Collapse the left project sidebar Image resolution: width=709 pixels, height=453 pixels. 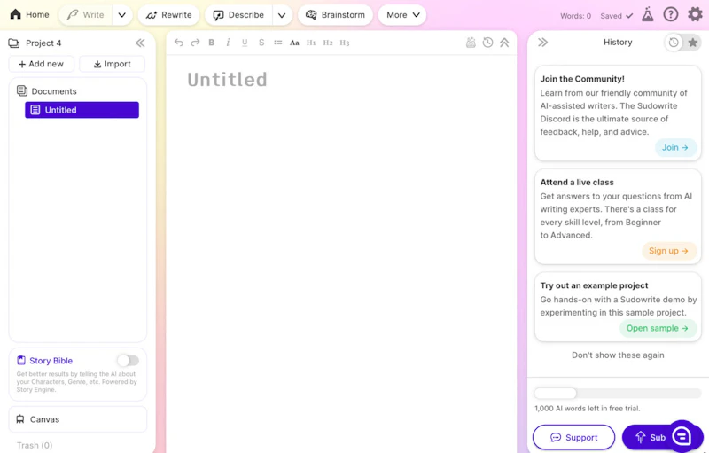[x=140, y=43]
